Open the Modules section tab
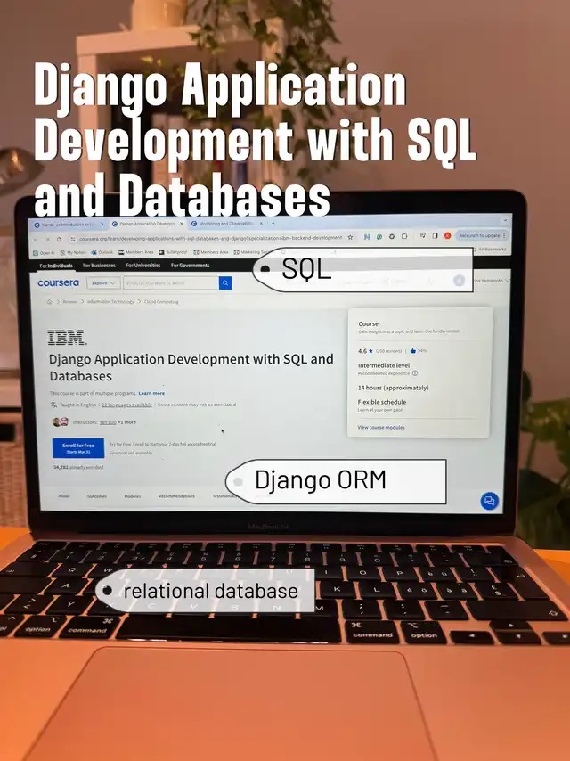570x761 pixels. [132, 496]
